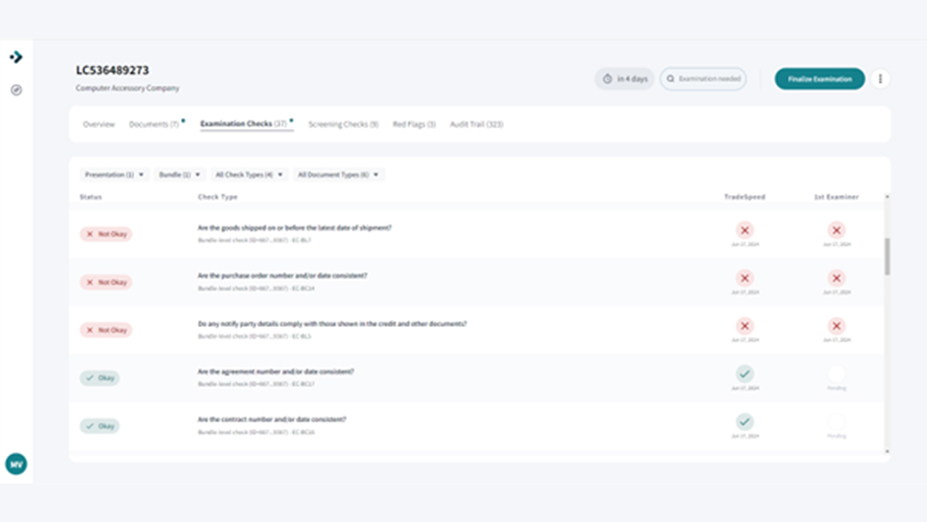
Task: Click 1st Examiner red X for purchase order check
Action: point(836,279)
